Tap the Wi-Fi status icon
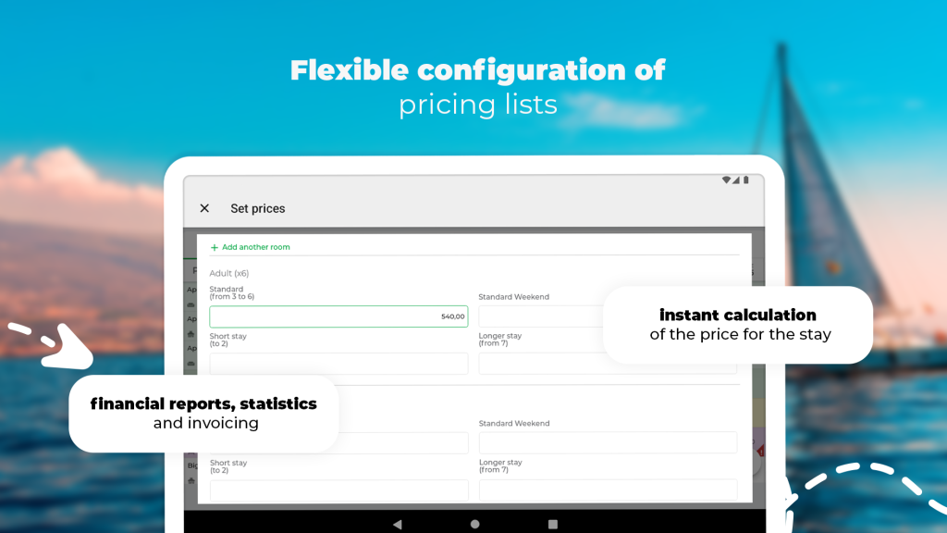The image size is (947, 533). 726,180
